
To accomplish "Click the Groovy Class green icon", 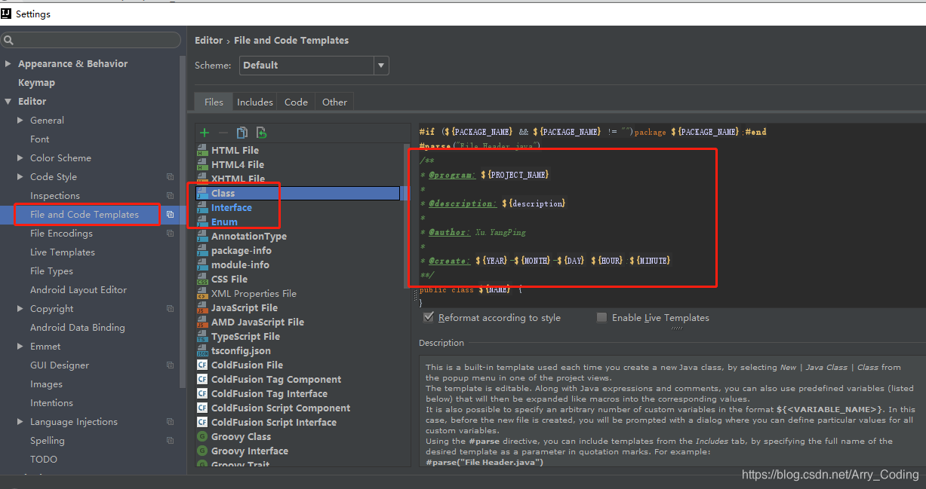I will pos(202,436).
